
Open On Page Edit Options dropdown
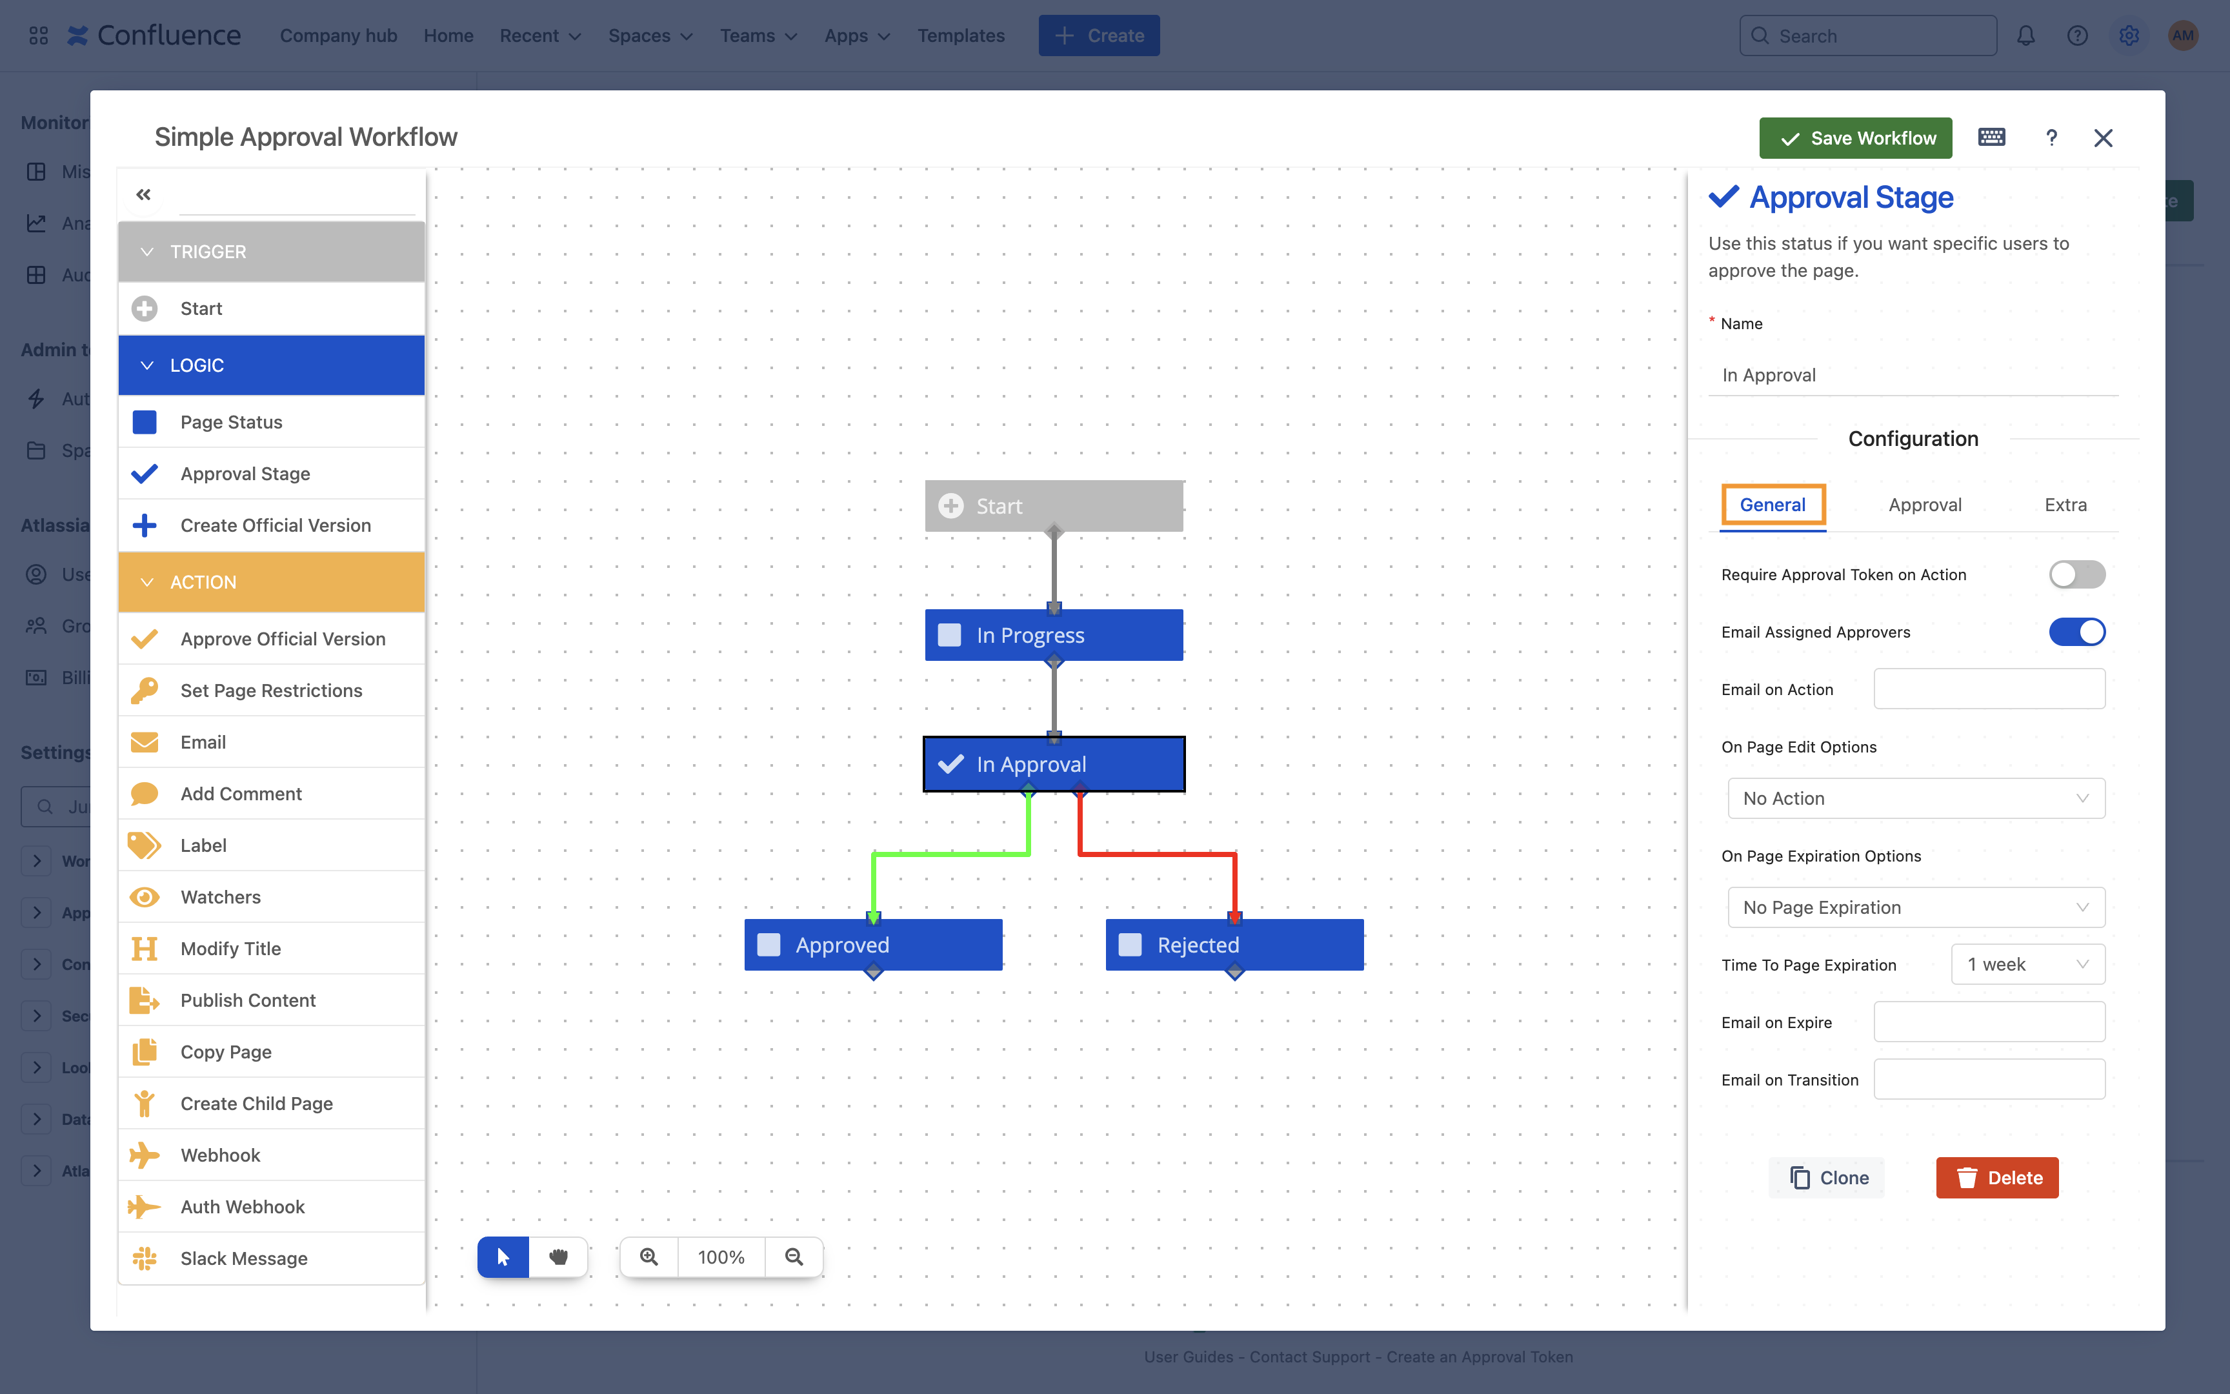click(1916, 798)
